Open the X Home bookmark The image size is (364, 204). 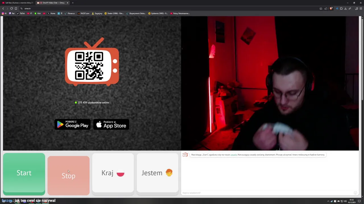point(51,13)
